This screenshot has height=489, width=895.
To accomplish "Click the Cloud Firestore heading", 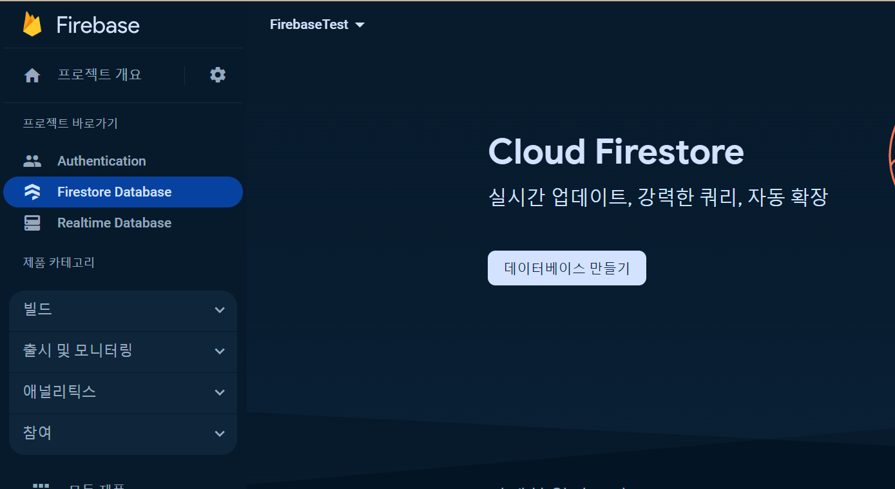I will coord(616,152).
